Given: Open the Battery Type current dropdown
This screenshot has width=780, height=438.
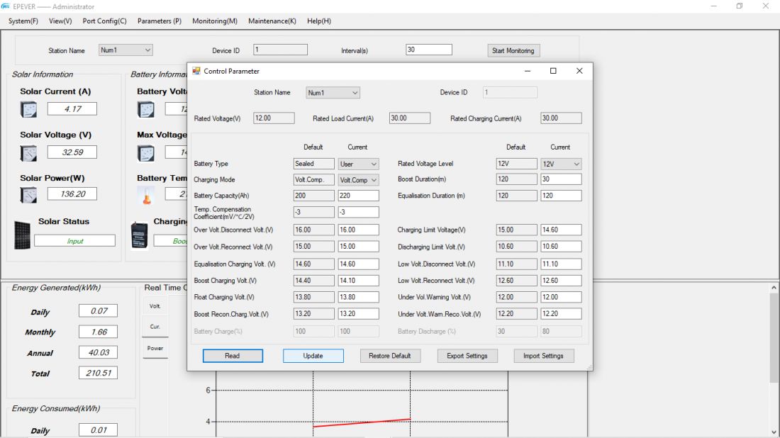Looking at the screenshot, I should tap(358, 164).
